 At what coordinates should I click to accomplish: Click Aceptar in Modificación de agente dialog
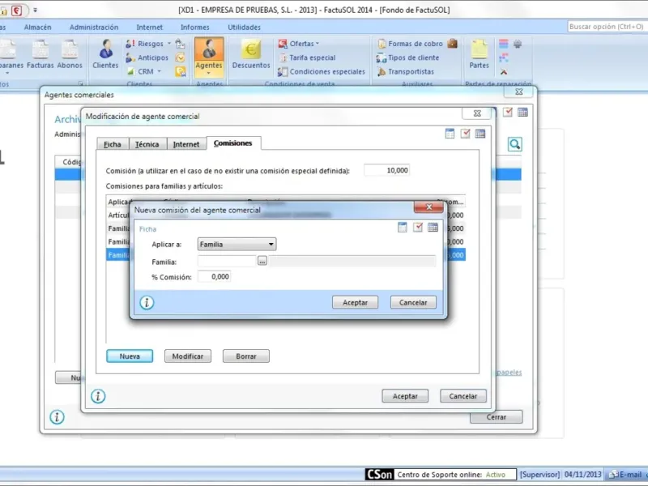(x=405, y=396)
